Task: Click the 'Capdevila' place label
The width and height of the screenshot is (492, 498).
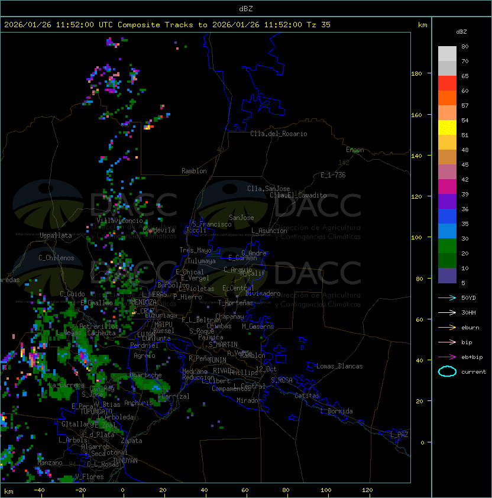Action: pyautogui.click(x=159, y=230)
